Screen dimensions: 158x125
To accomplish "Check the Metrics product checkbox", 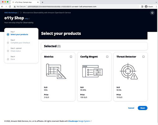I will tap(71, 57).
